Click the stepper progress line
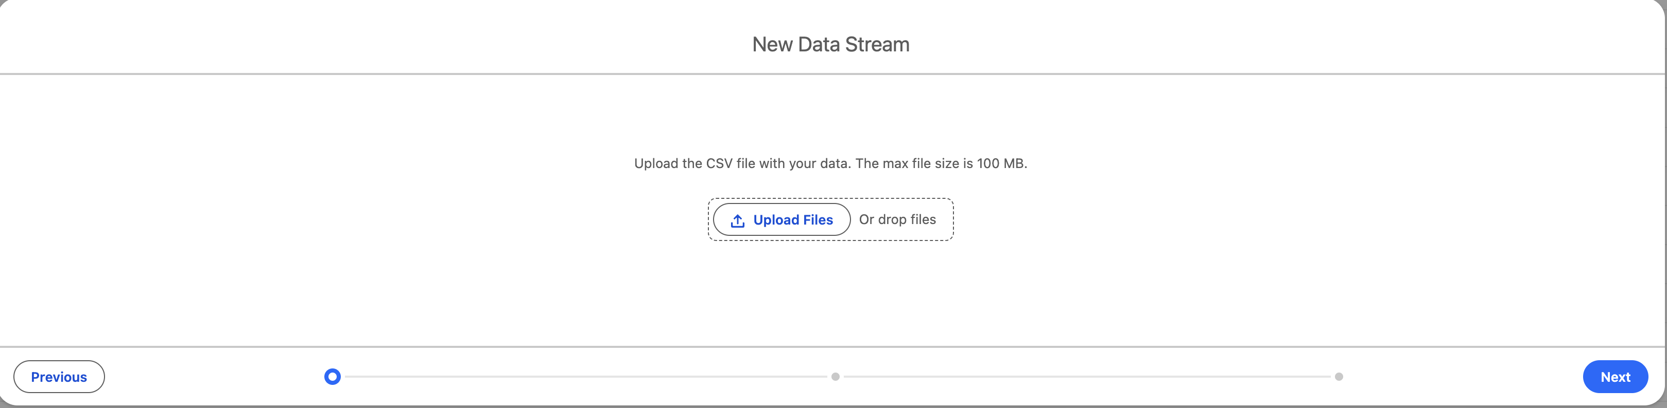Screen dimensions: 1667x408 [x=582, y=376]
